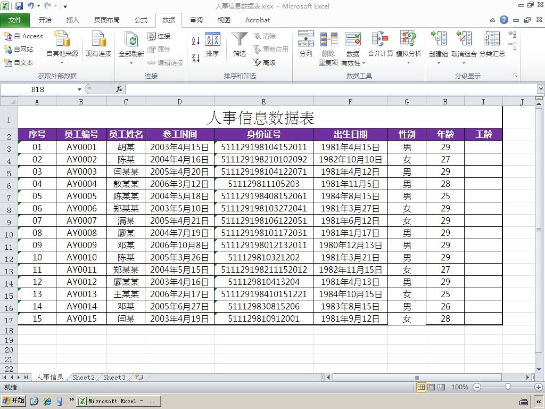Click into the formula bar input
Viewport: 545px width, 409px height.
[331, 89]
